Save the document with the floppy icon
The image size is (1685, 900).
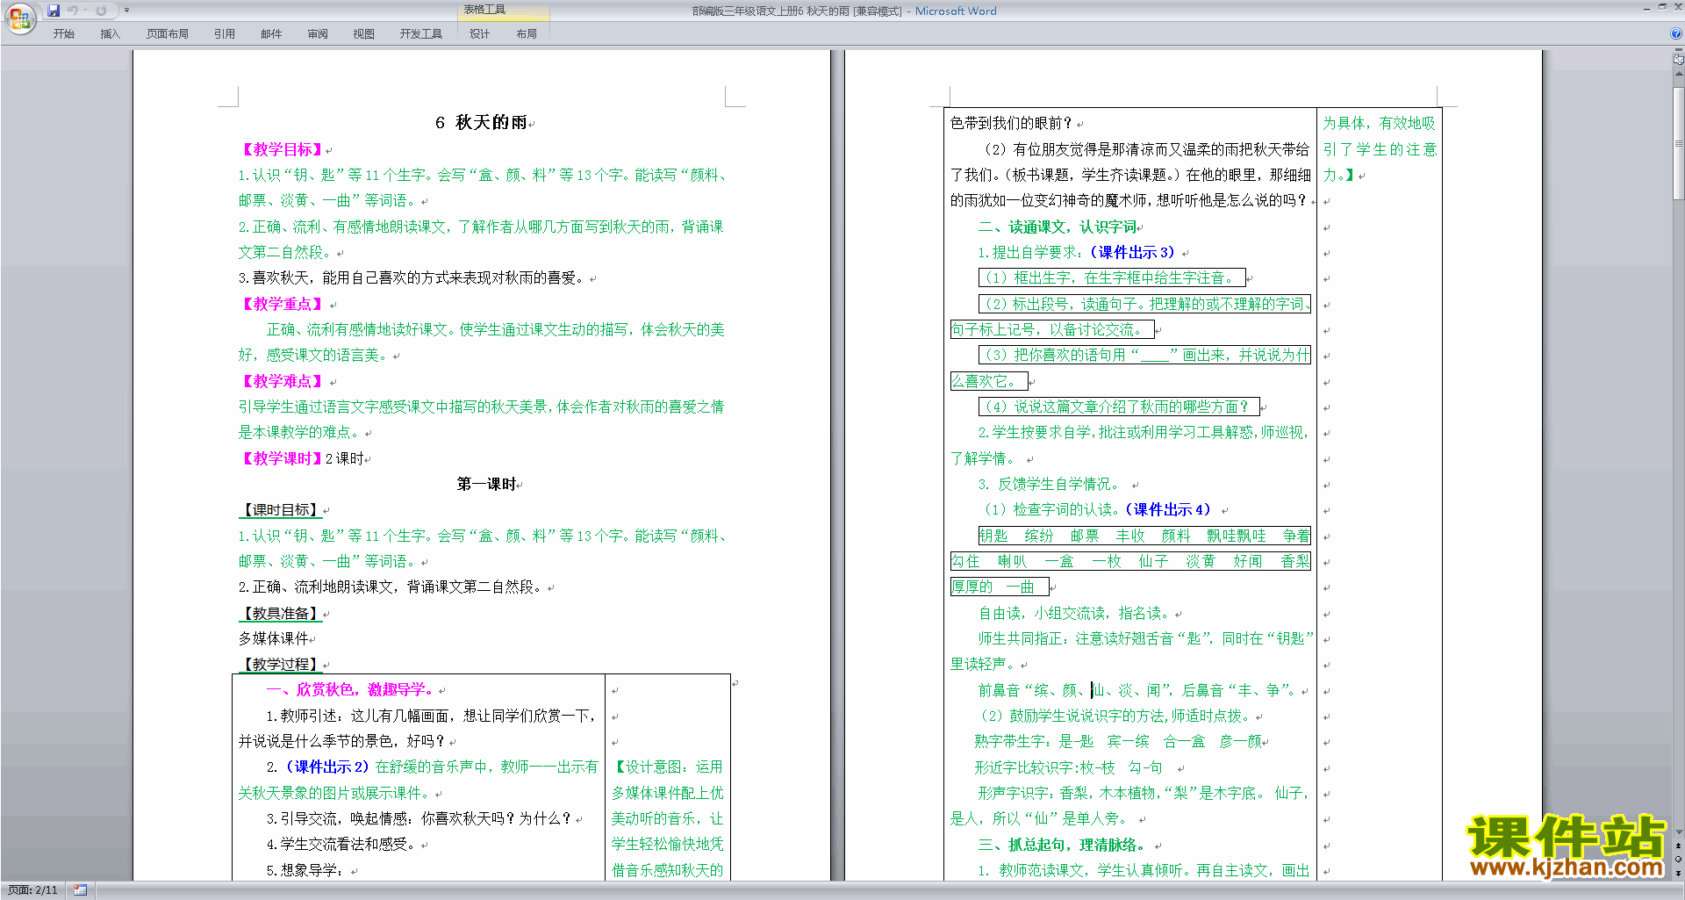point(54,11)
